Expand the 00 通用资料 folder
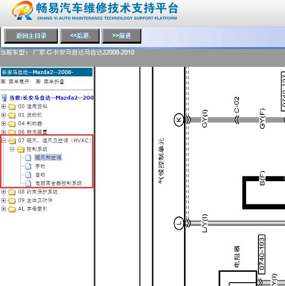This screenshot has height=286, width=285. (x=3, y=106)
